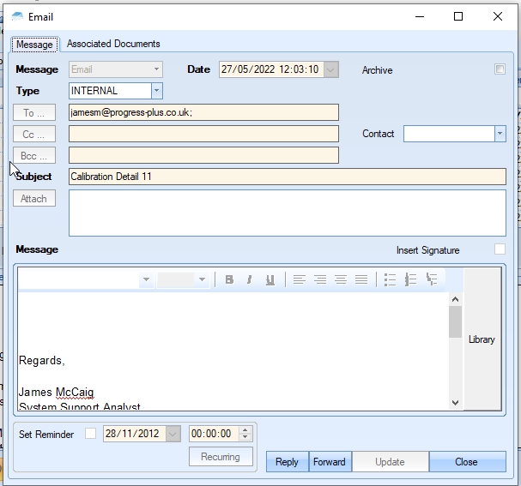The width and height of the screenshot is (521, 486).
Task: Click the Subject field with Calibration Detail 11
Action: coord(287,177)
